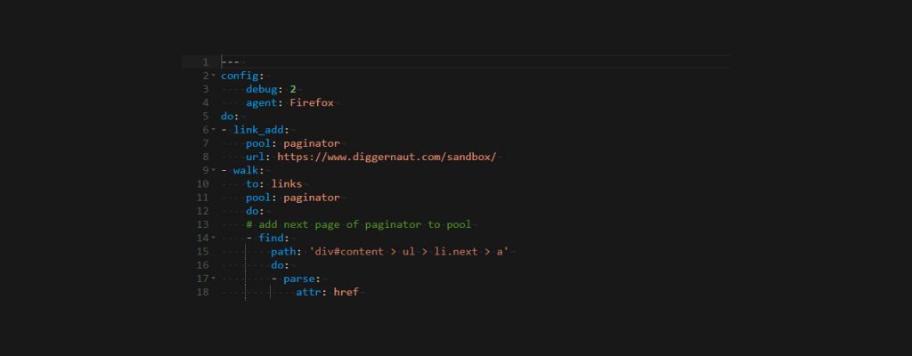The image size is (912, 356).
Task: Click line number 18 in gutter
Action: pyautogui.click(x=203, y=292)
